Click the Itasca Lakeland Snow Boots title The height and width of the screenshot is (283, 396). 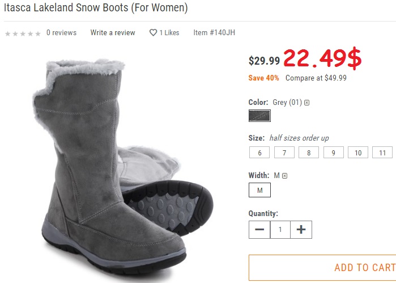[x=96, y=9]
